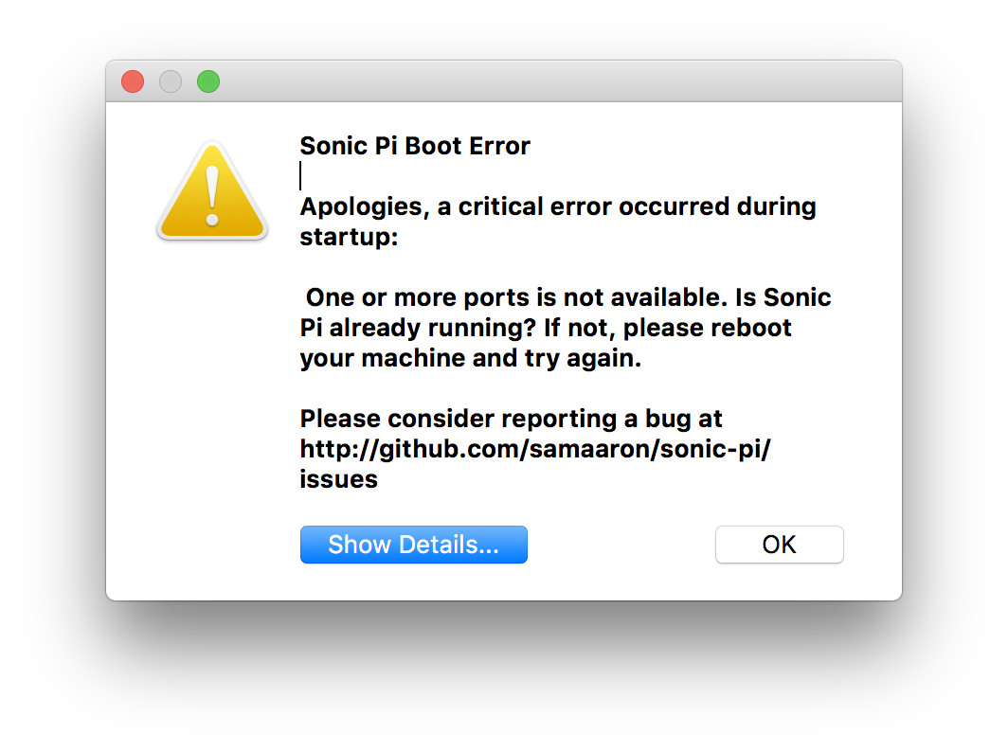Click the red close traffic light button
This screenshot has height=752, width=1008.
132,81
